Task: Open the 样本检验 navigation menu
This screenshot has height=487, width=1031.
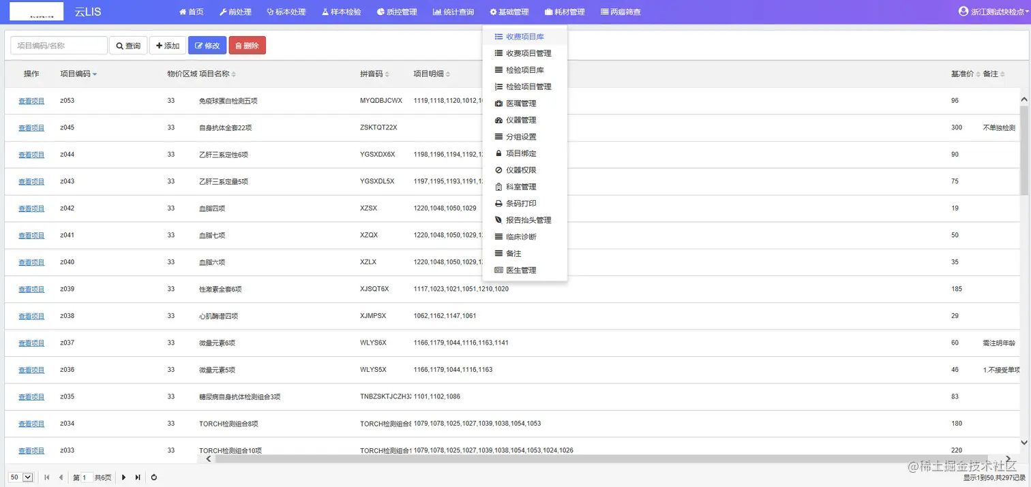Action: coord(342,12)
